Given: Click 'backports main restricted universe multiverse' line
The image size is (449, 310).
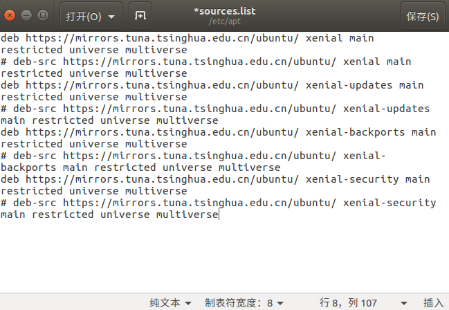Looking at the screenshot, I should coord(140,167).
